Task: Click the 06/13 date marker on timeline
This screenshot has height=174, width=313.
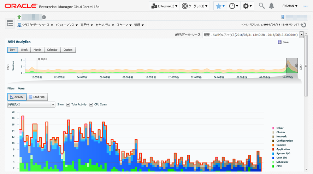Action: [42, 59]
